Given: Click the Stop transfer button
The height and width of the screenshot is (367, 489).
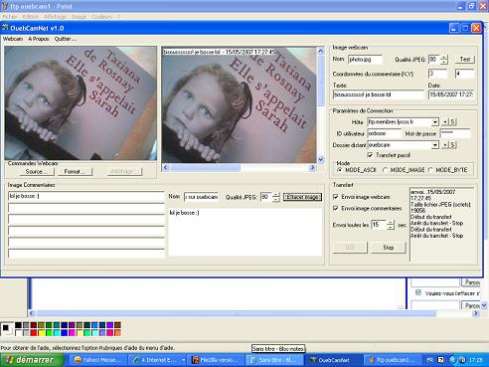Looking at the screenshot, I should 389,248.
